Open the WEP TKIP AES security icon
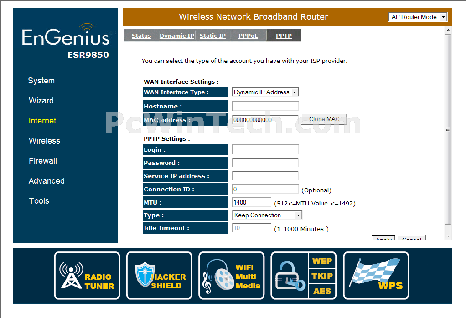 304,276
